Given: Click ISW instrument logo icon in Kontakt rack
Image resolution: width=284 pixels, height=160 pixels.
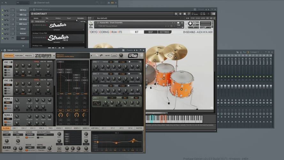Looking at the screenshot, I should (91, 26).
